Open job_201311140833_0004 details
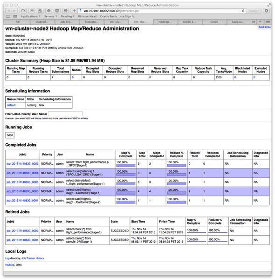The width and height of the screenshot is (275, 280). coord(22,173)
